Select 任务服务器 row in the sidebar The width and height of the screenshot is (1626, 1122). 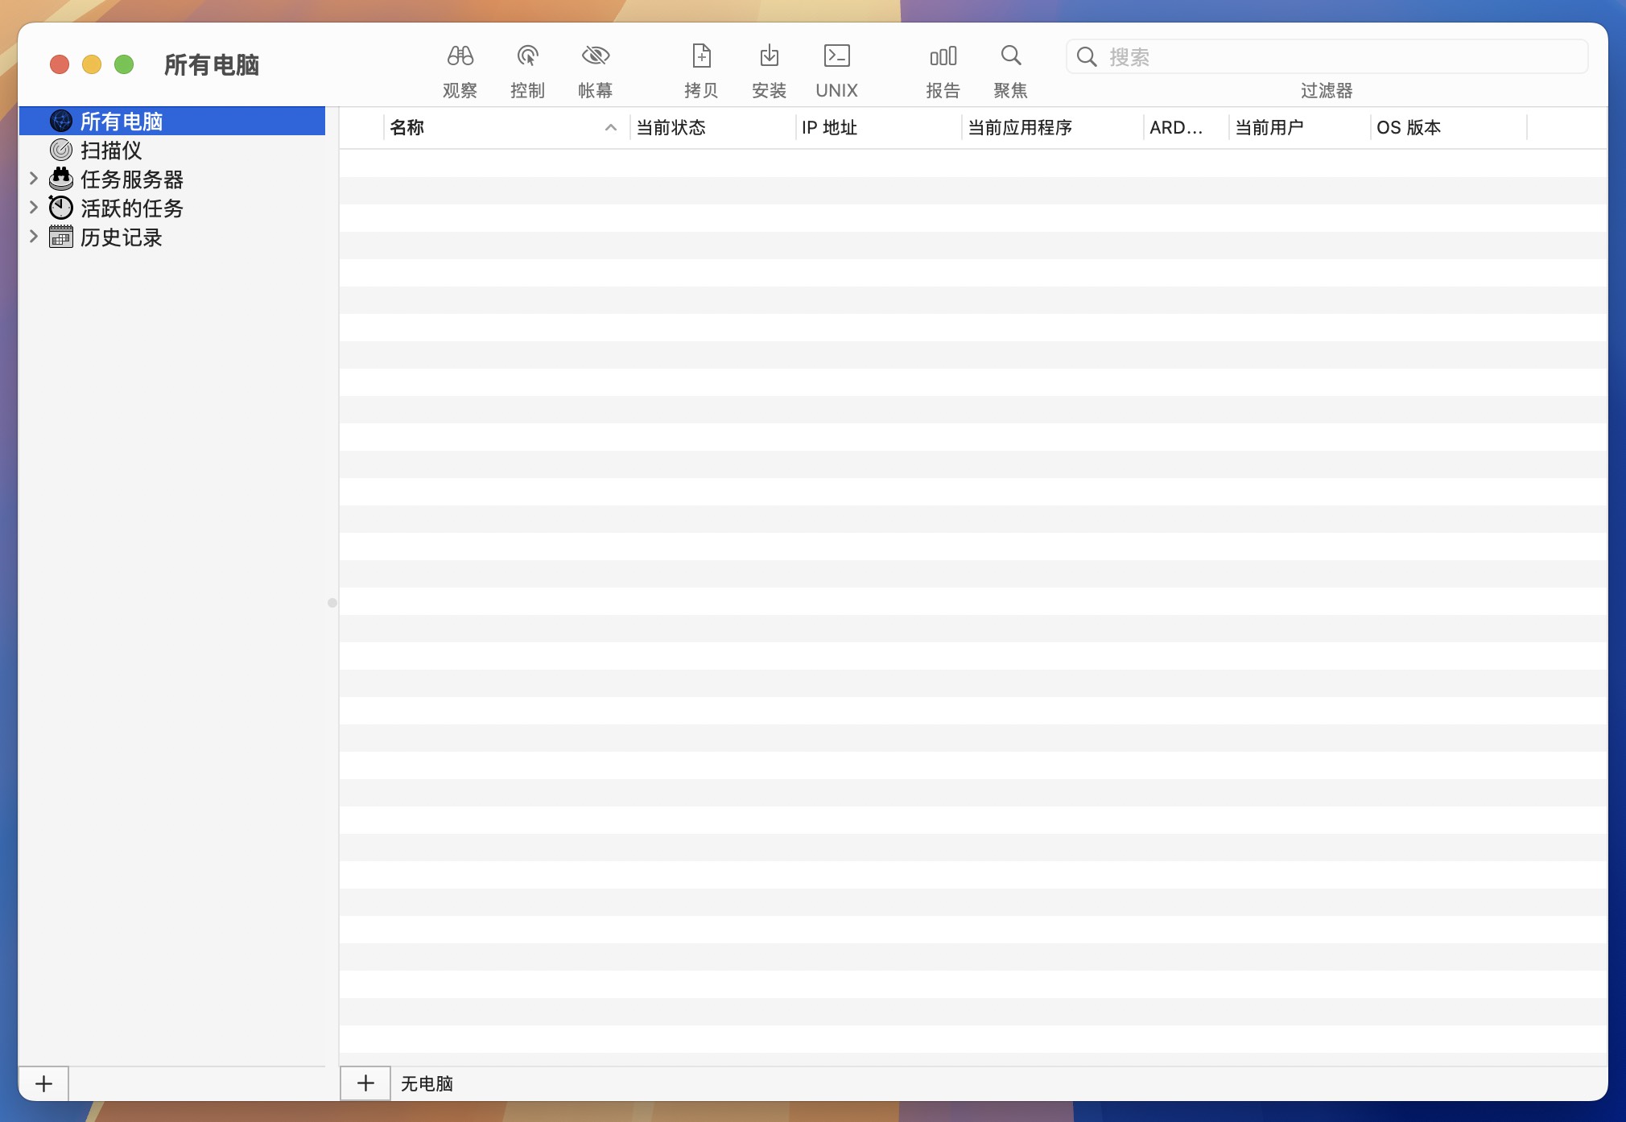pyautogui.click(x=172, y=179)
